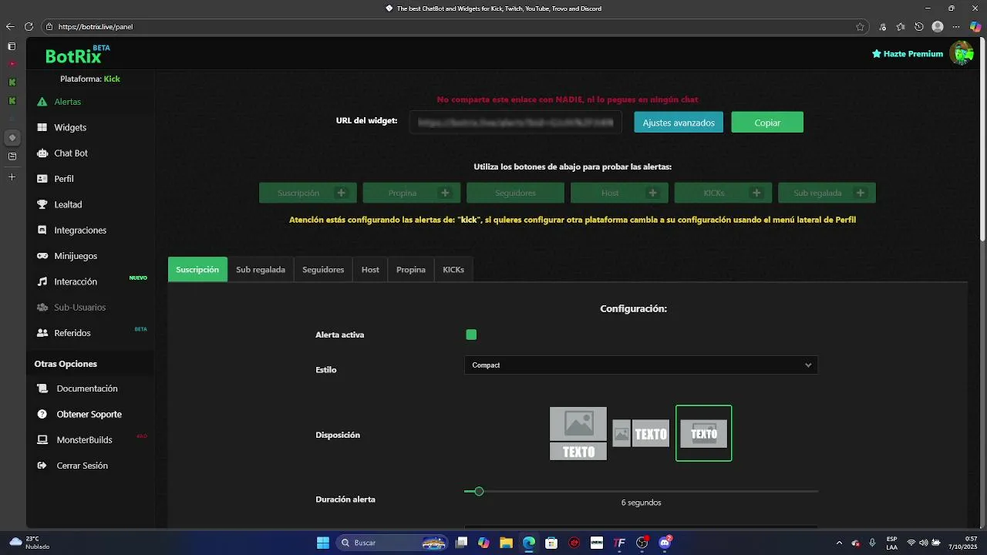Click the green Copiar button
The image size is (987, 555).
(767, 123)
